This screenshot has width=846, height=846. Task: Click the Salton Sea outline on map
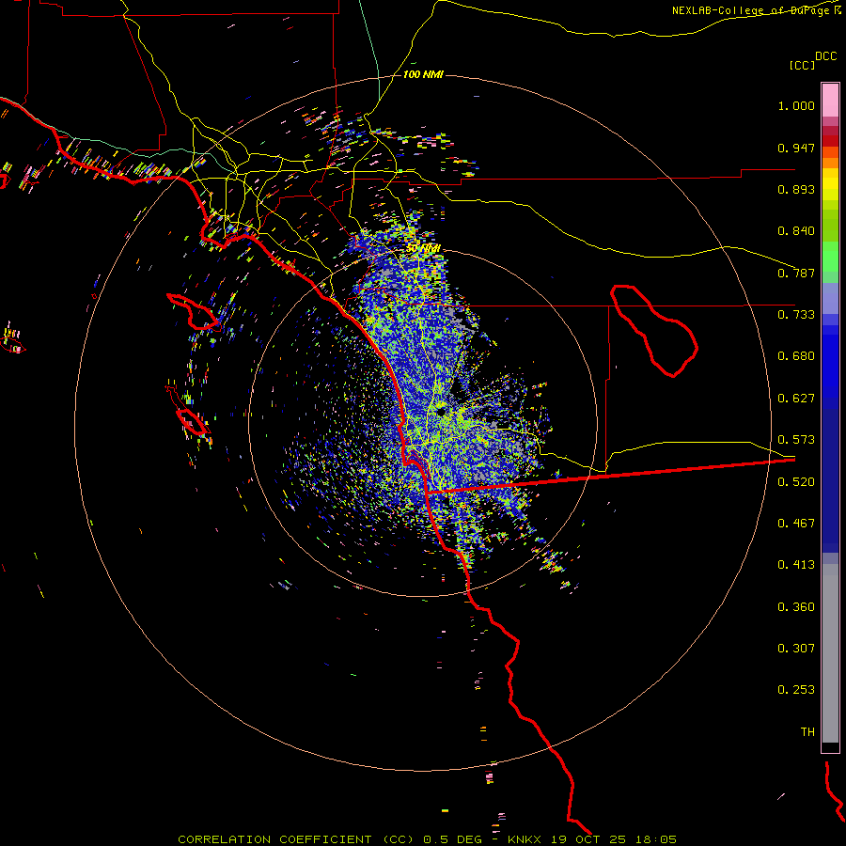[x=654, y=331]
